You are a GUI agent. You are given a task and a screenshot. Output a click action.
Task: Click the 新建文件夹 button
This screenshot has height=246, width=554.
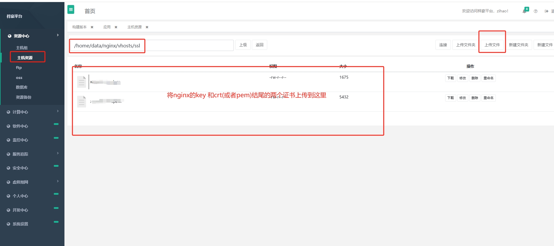[519, 45]
